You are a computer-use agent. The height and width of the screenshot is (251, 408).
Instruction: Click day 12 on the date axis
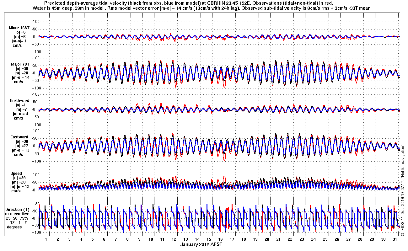click(174, 239)
